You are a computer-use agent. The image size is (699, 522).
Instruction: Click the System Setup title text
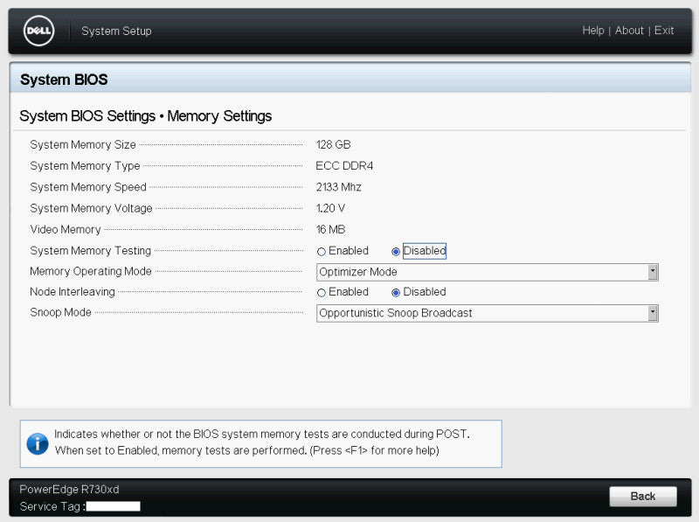pos(116,31)
